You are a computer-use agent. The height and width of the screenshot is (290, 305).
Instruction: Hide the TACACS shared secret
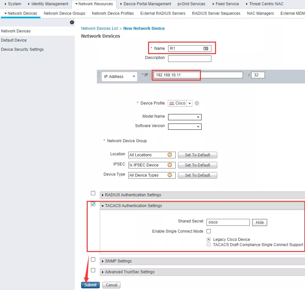coord(260,222)
